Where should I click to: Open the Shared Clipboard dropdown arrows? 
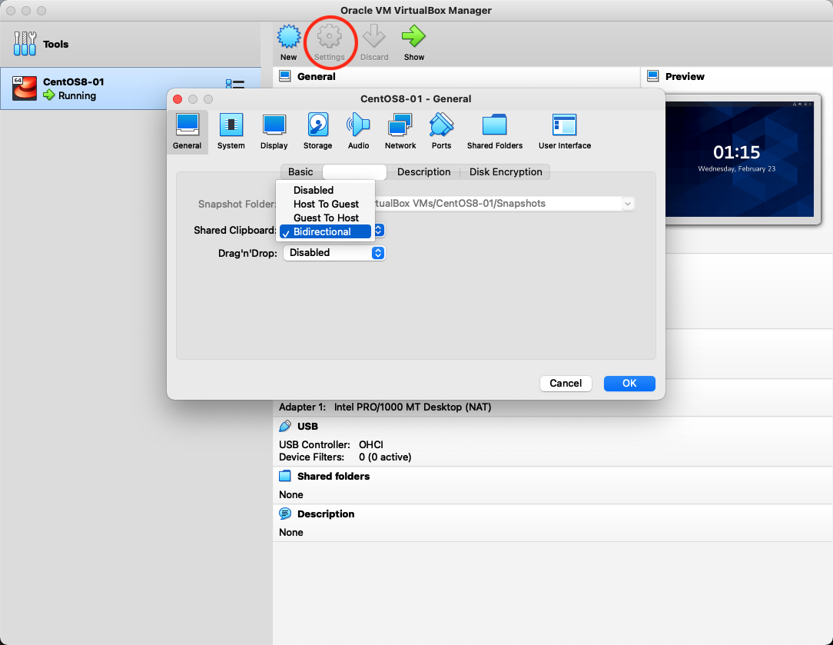click(379, 230)
